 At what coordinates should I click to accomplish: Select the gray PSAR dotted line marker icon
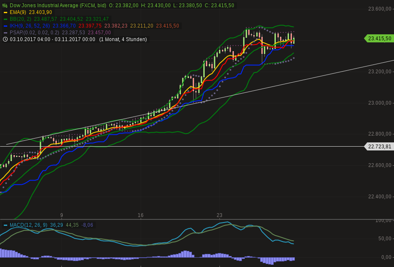click(5, 33)
